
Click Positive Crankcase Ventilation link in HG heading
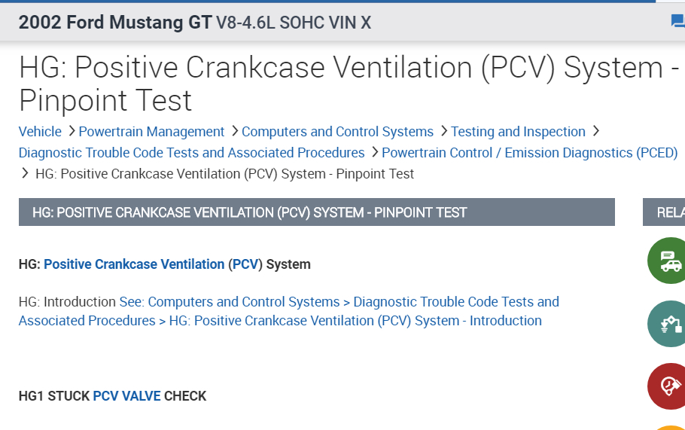click(134, 264)
